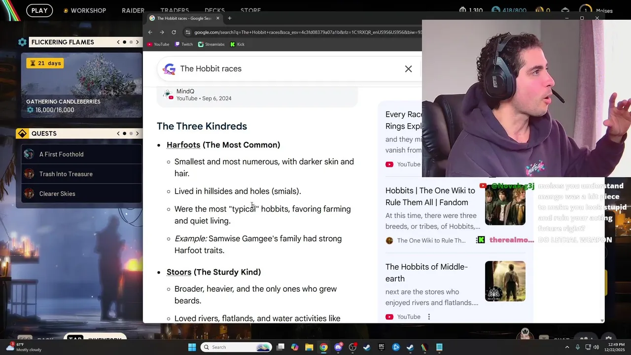Open the Twitch bookmark

[x=183, y=44]
